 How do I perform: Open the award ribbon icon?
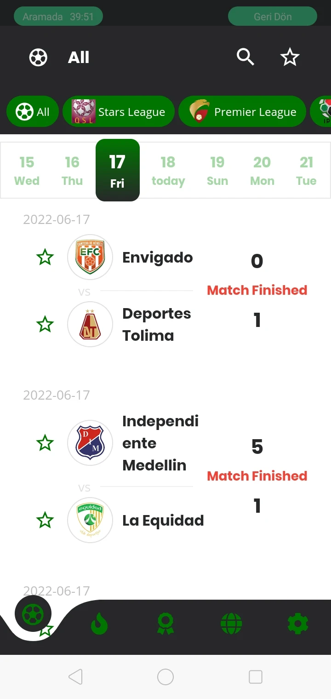click(165, 624)
